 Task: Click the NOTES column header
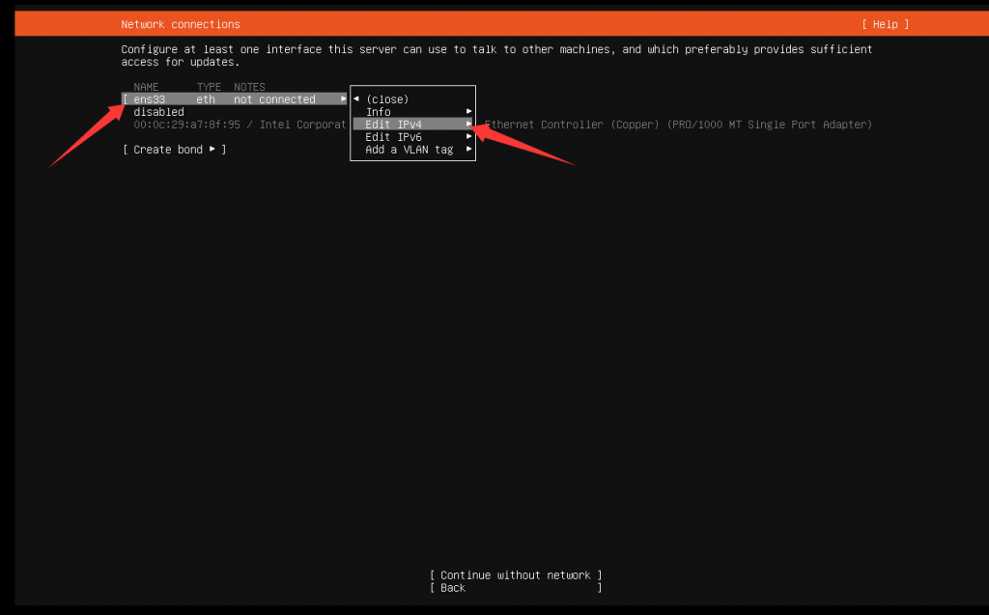[249, 87]
